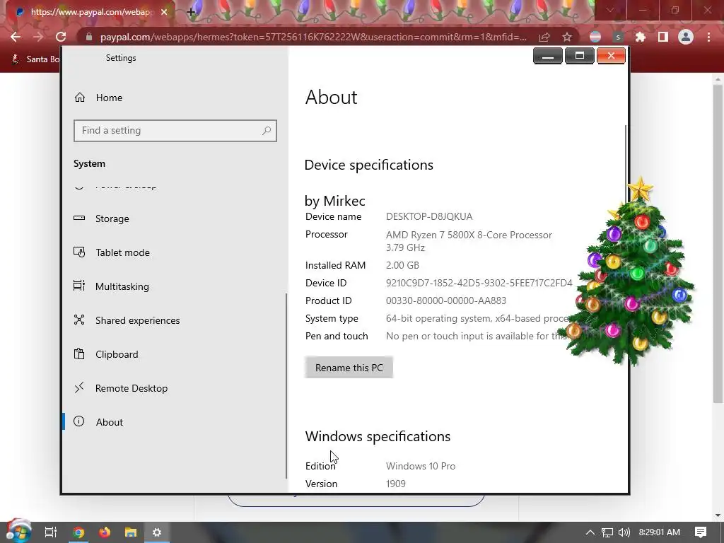Open a new Chrome tab

191,12
